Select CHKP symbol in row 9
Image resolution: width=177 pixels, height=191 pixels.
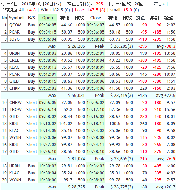[14, 88]
